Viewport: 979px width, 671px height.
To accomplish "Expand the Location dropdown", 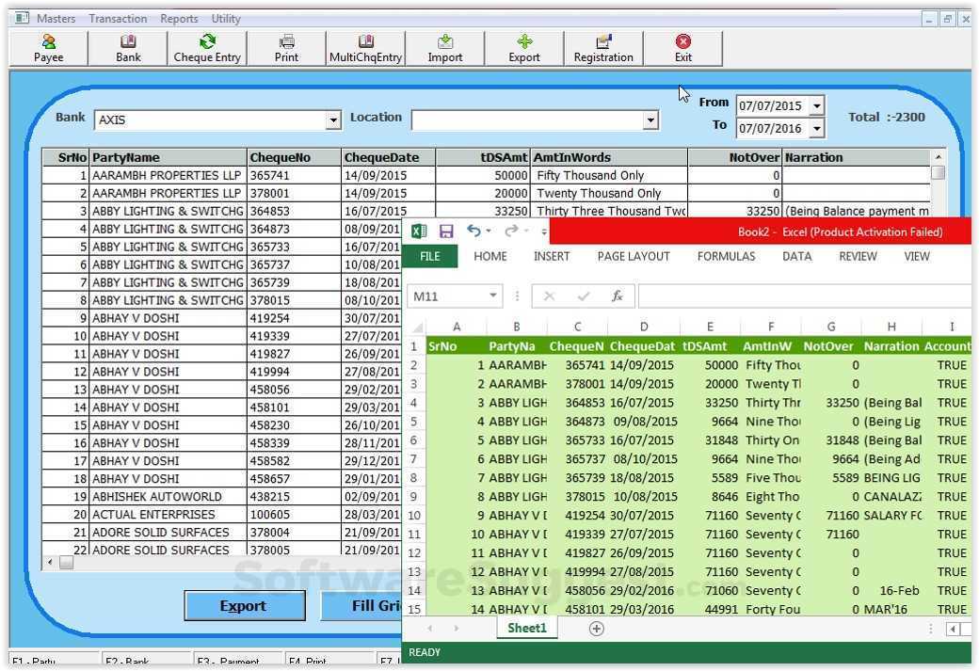I will pyautogui.click(x=650, y=120).
